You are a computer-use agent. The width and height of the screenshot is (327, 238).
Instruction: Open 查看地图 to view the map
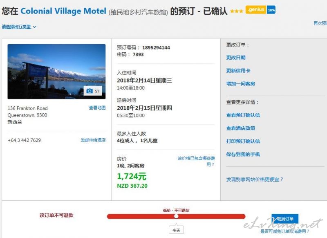click(x=97, y=108)
